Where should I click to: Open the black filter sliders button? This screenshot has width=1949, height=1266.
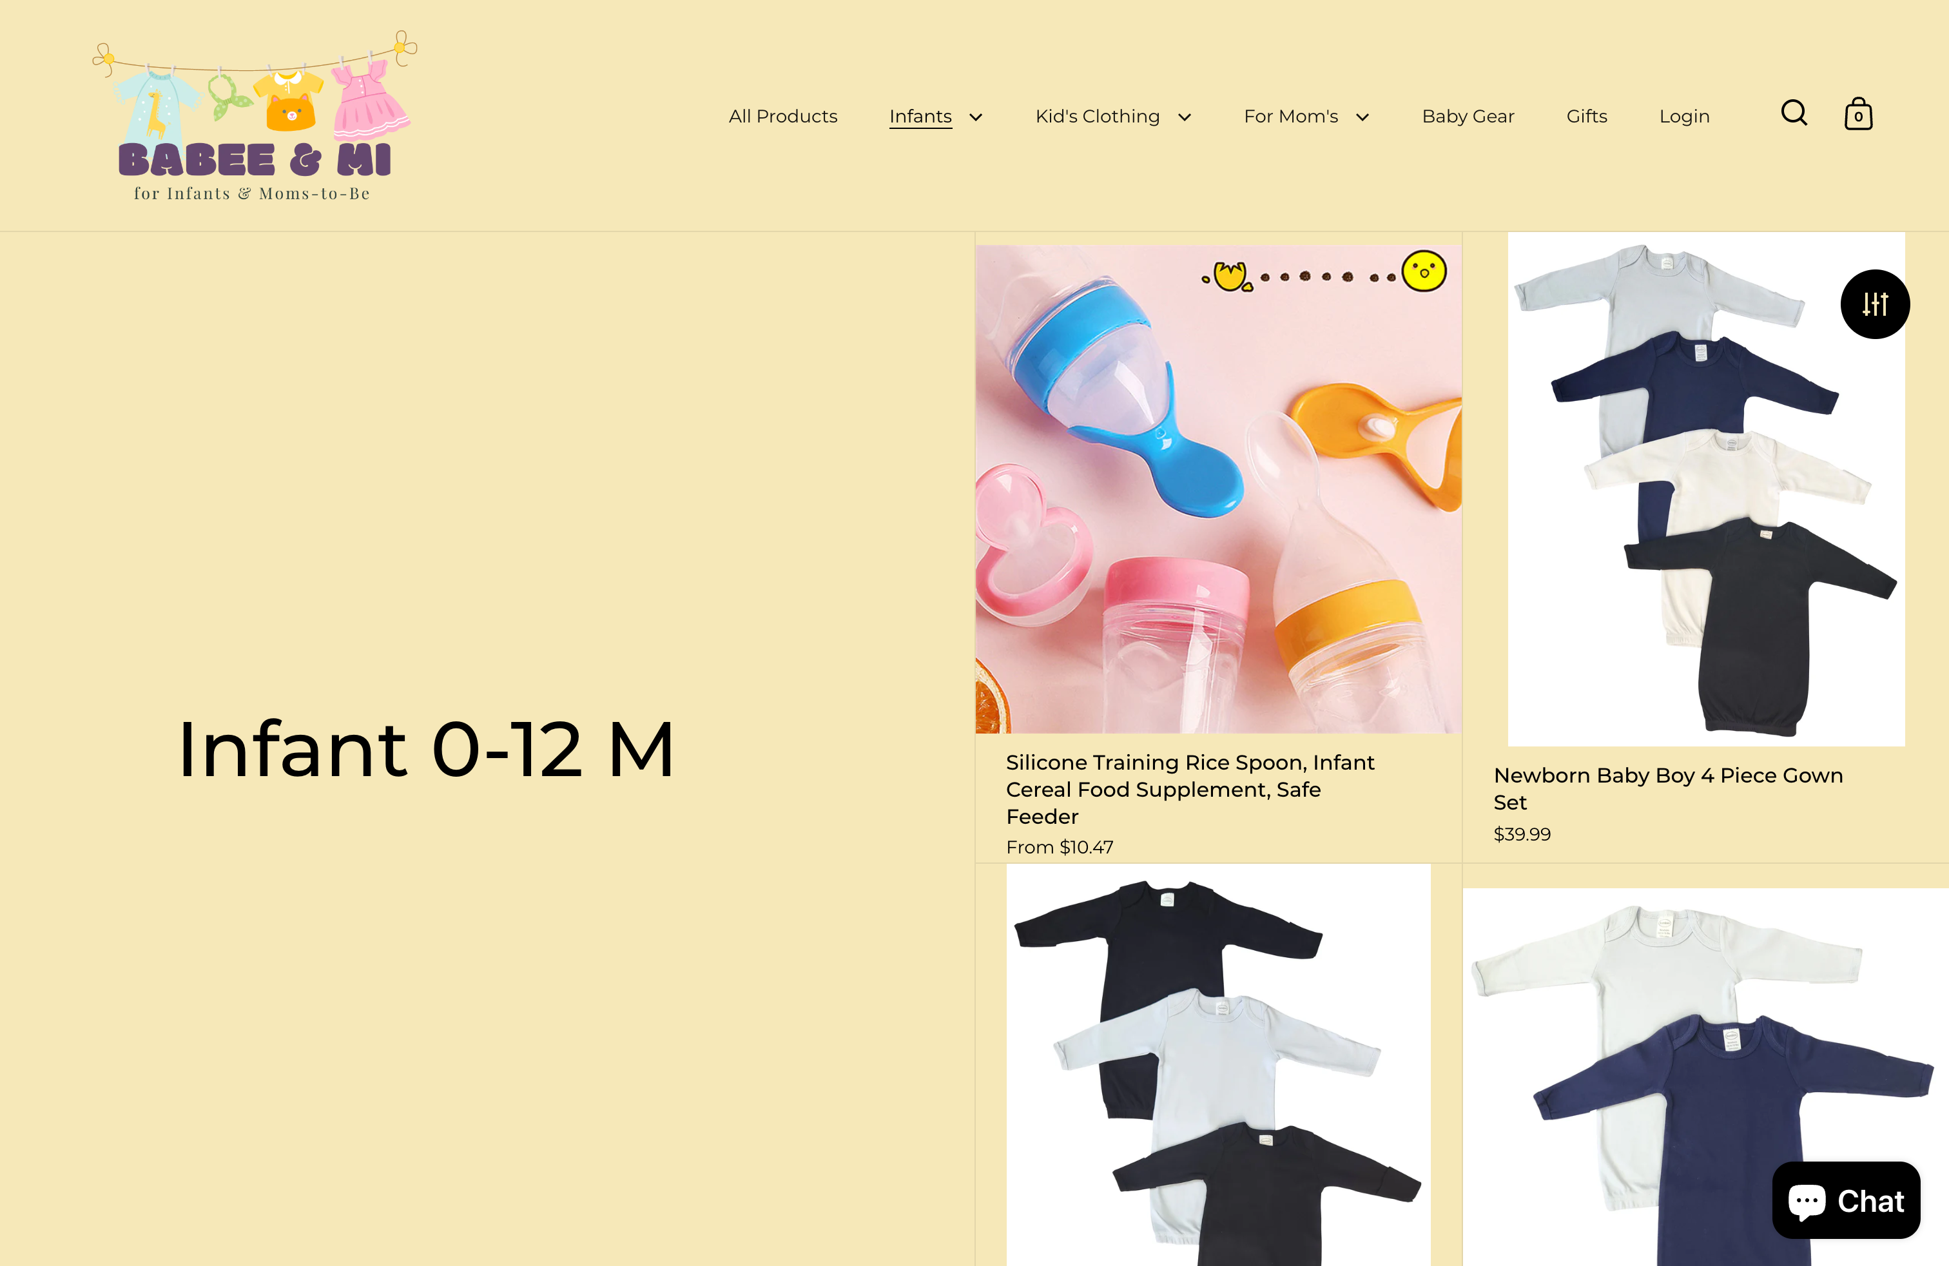[x=1876, y=304]
